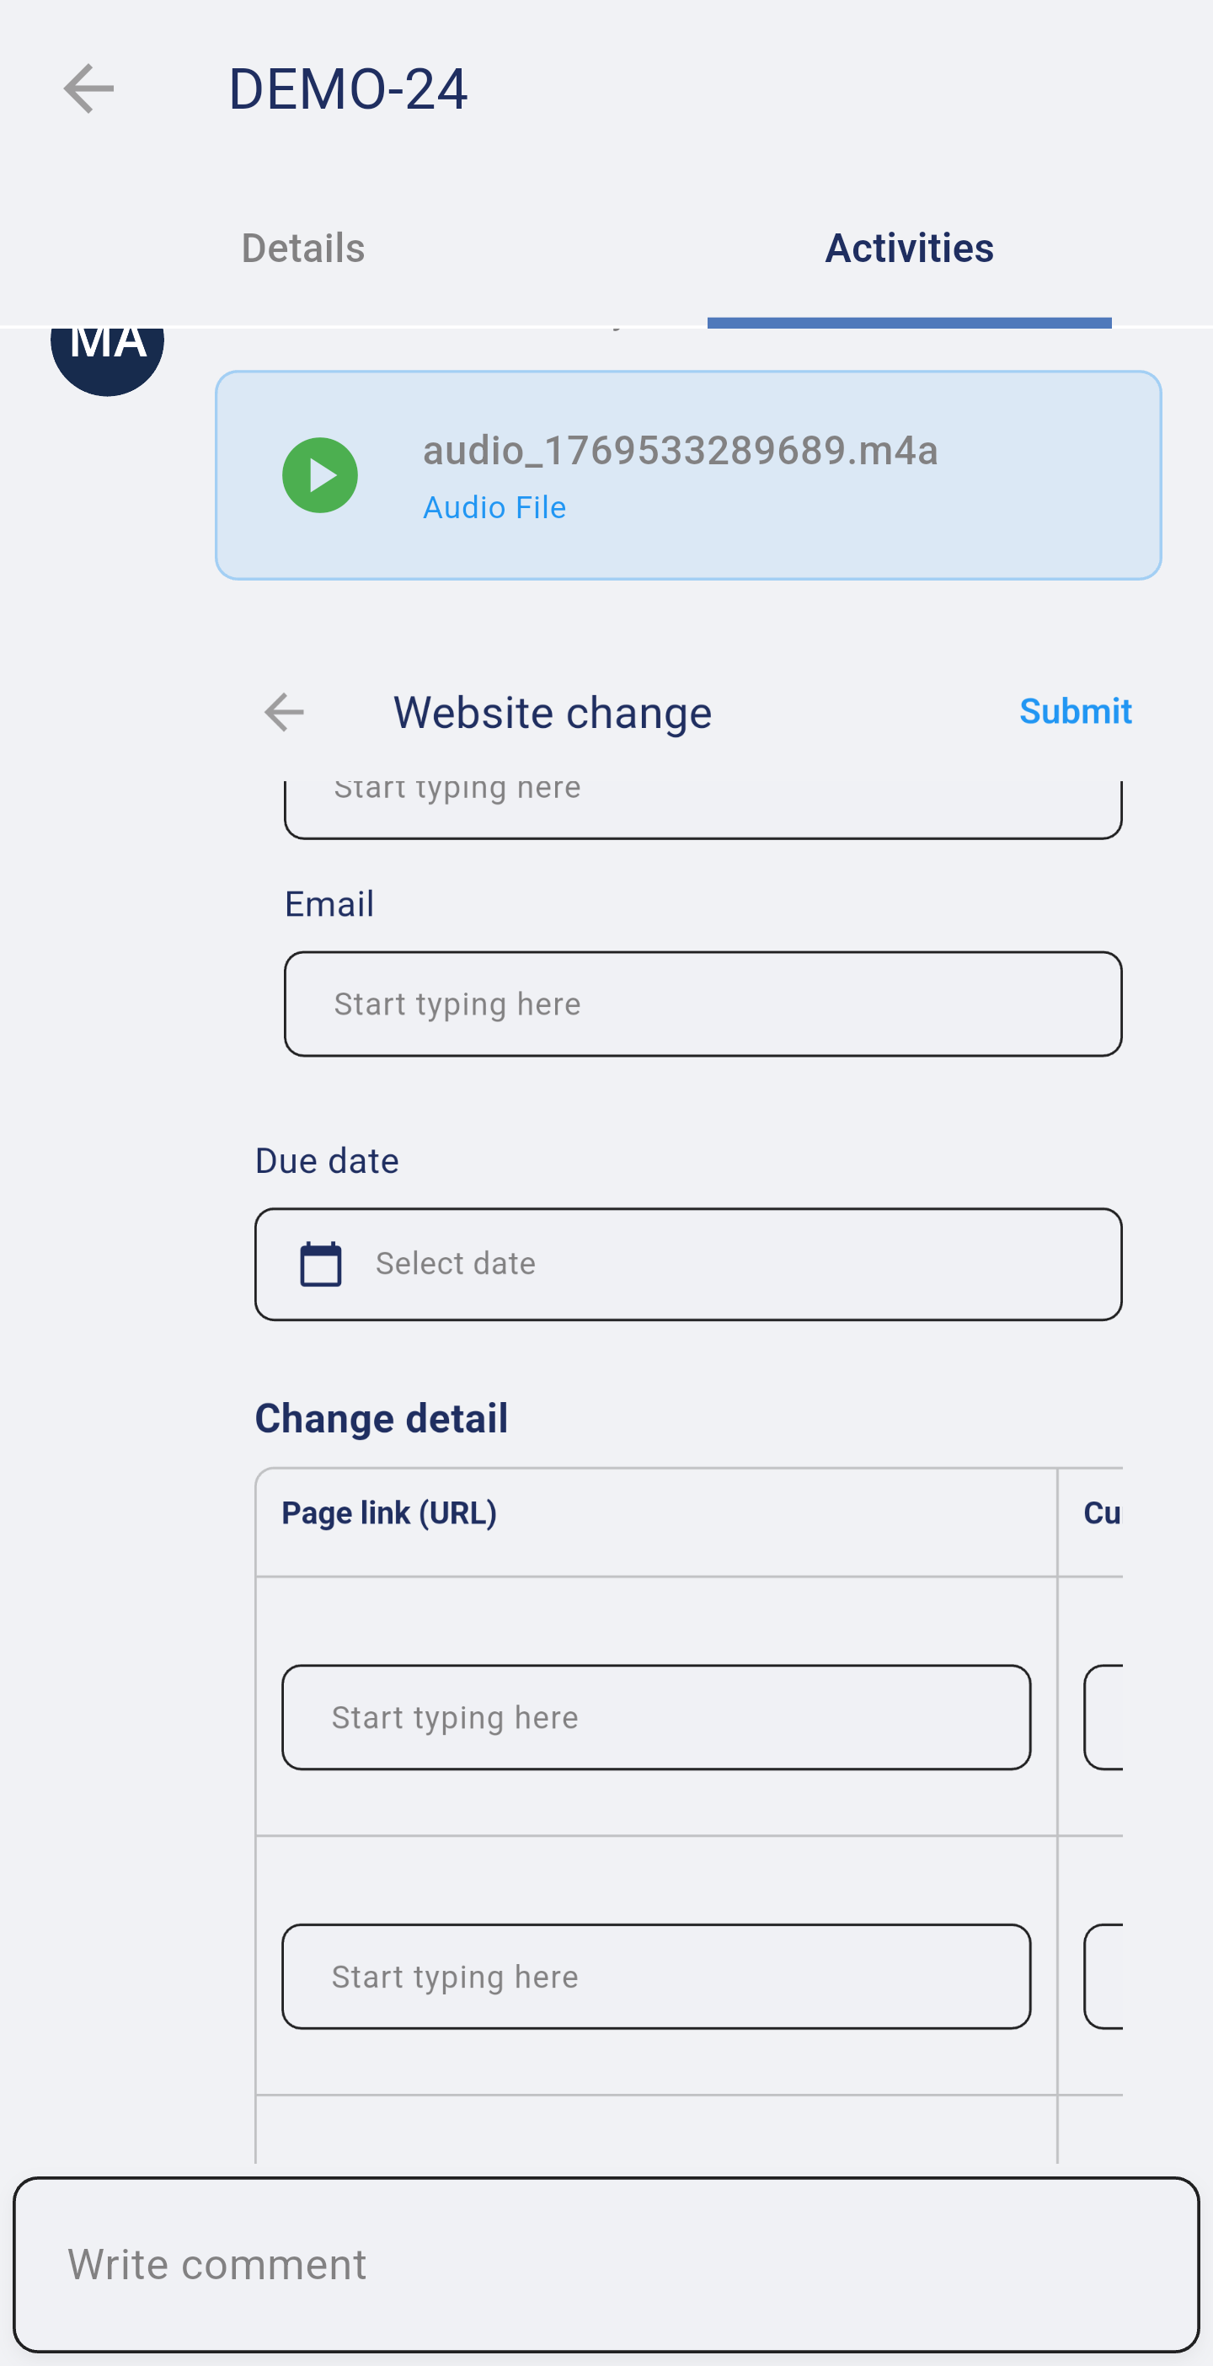Click the calendar icon for Due date
Viewport: 1213px width, 2366px height.
coord(320,1264)
